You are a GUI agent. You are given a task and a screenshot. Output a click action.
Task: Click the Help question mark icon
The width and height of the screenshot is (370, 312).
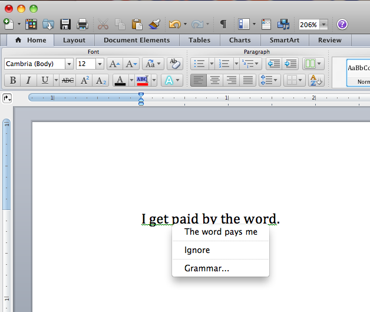[342, 24]
